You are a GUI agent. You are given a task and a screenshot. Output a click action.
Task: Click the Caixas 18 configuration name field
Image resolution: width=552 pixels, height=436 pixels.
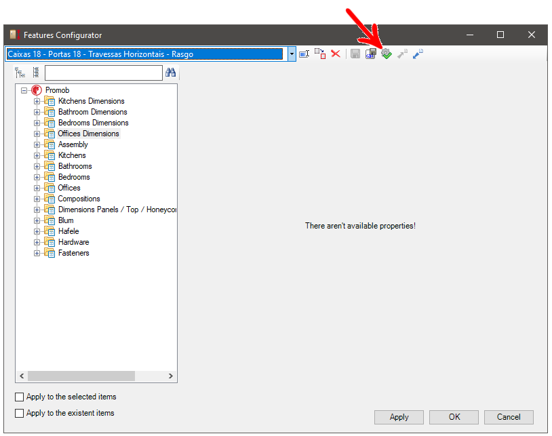(x=144, y=54)
